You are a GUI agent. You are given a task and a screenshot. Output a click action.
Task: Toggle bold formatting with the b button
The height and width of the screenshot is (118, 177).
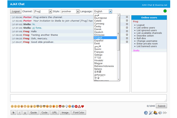[14, 112]
